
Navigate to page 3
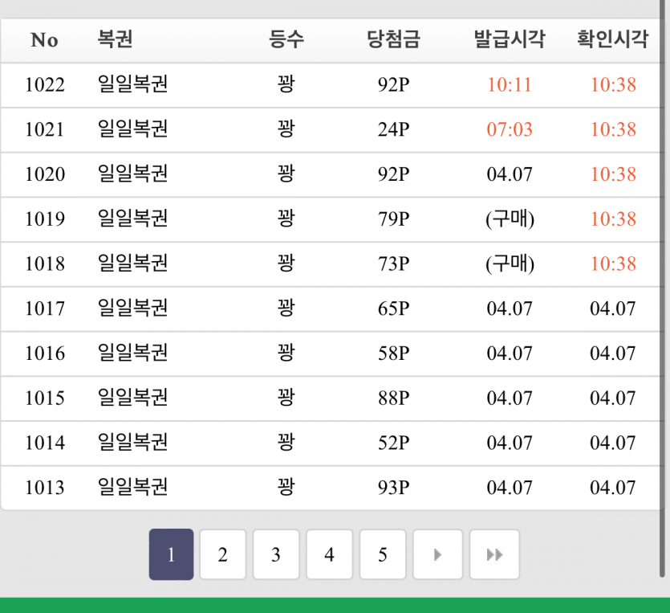[x=276, y=554]
